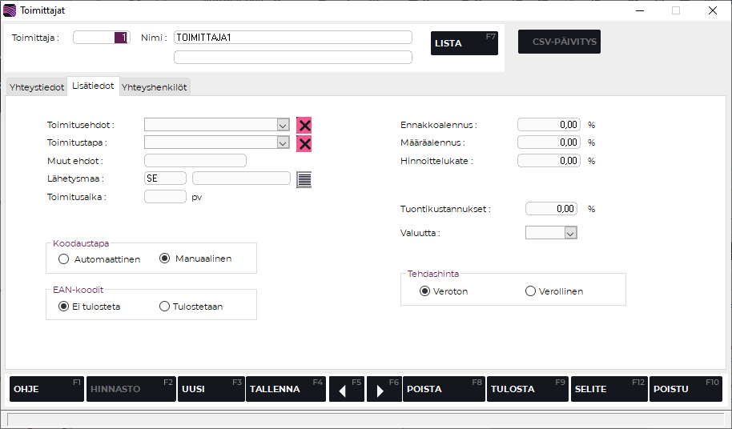Click the Toimittajat app icon in title bar

tap(10, 10)
